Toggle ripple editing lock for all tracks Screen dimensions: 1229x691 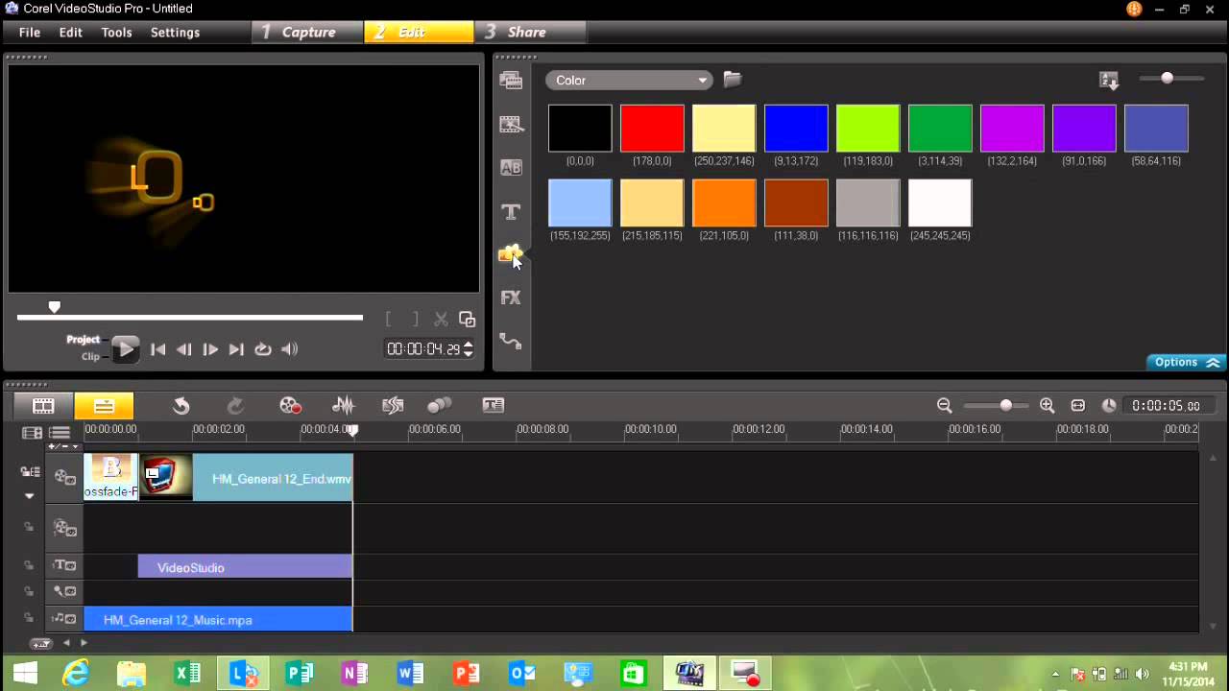[31, 471]
